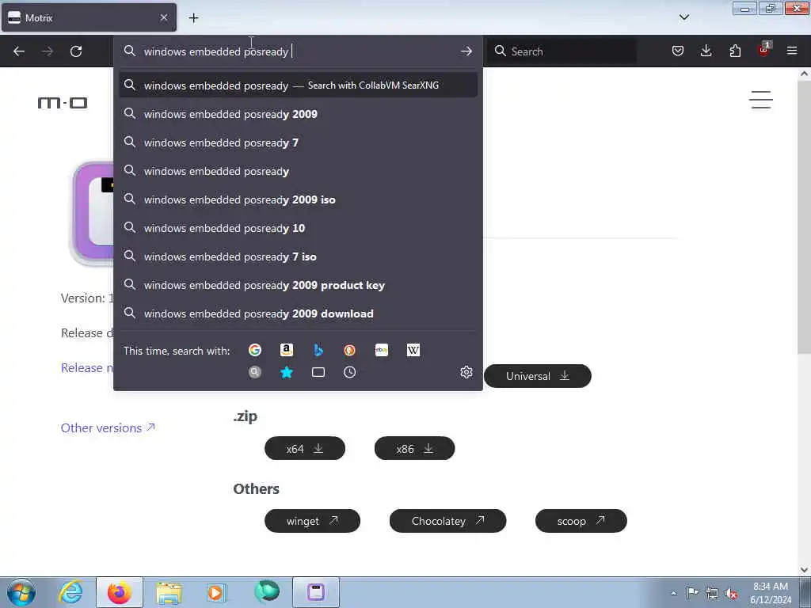
Task: Open search settings gear
Action: (x=466, y=372)
